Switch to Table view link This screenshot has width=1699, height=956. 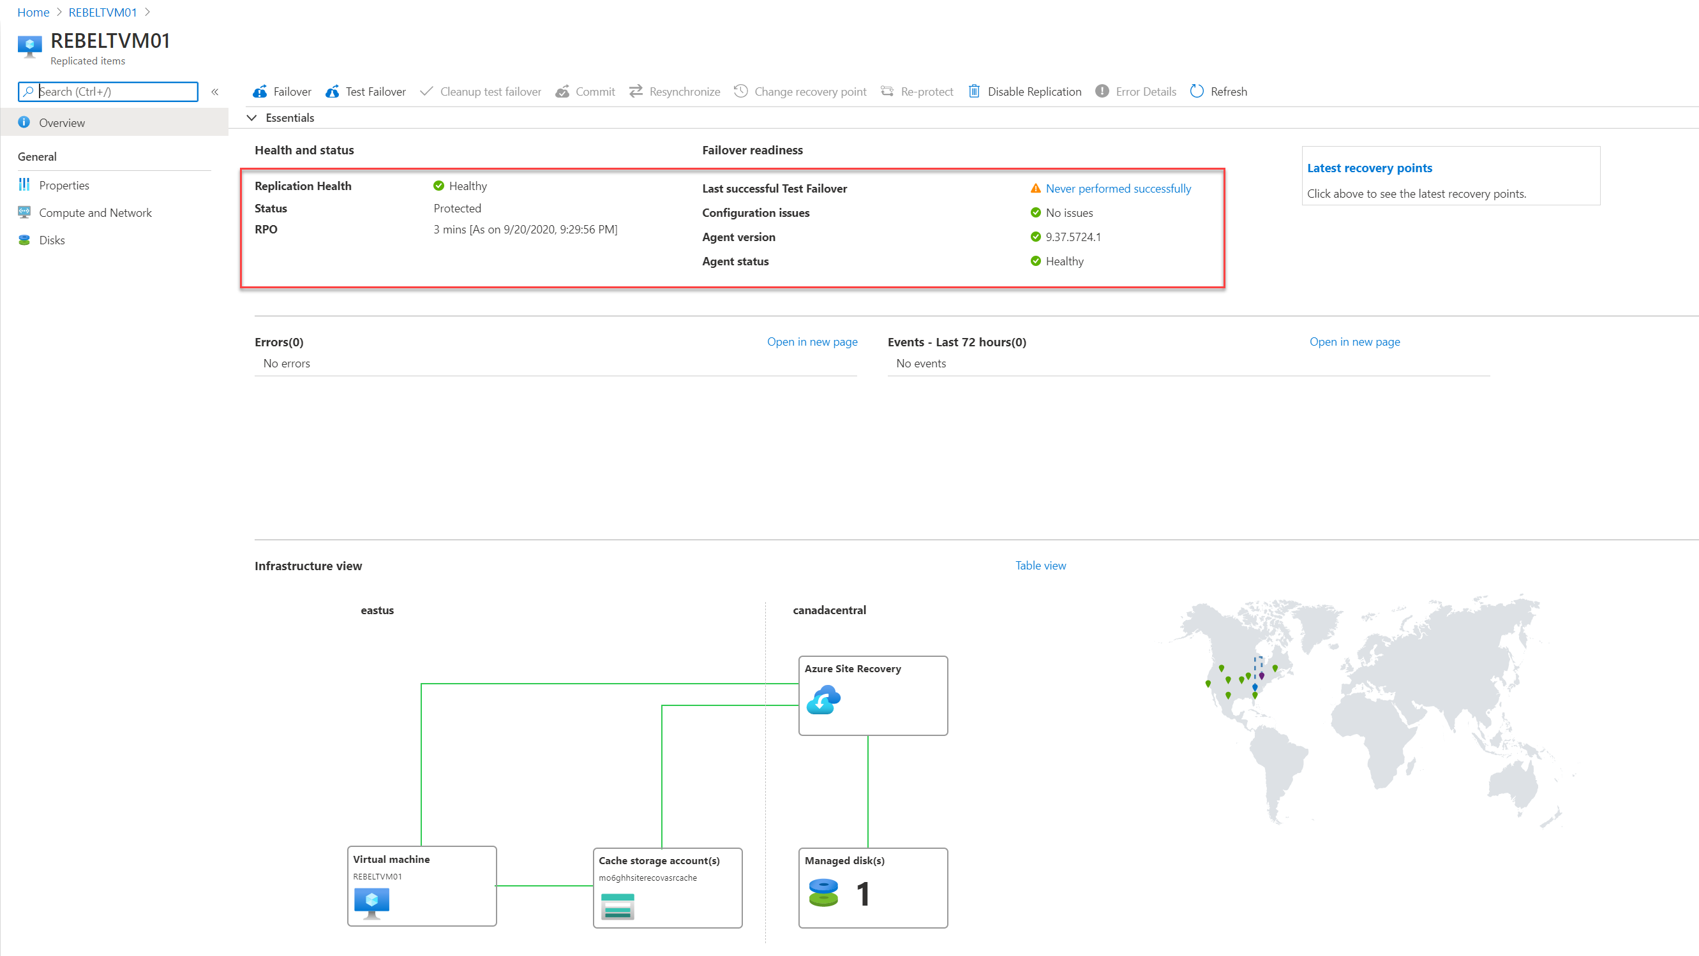1040,565
